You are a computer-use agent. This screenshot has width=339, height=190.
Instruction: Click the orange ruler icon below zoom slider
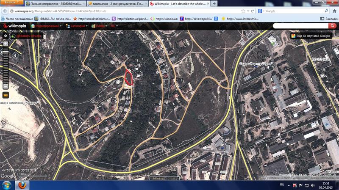click(x=6, y=95)
